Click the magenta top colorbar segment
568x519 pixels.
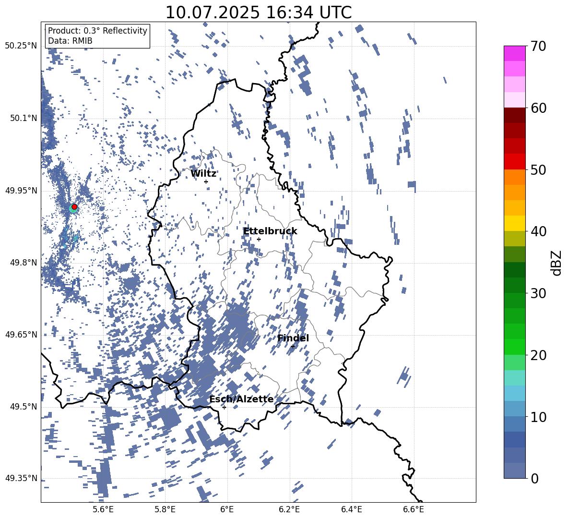(x=514, y=54)
